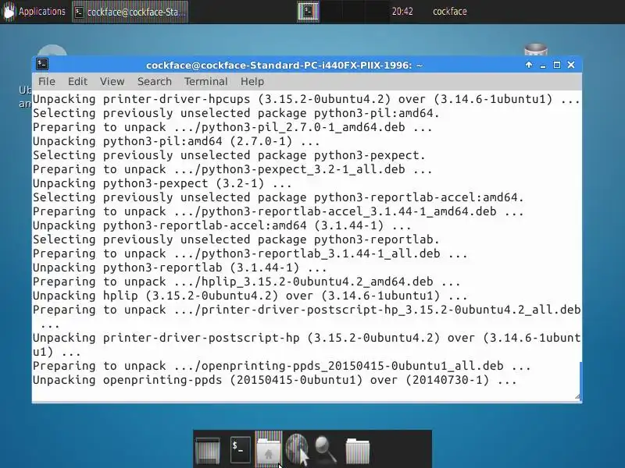Minimize the terminal window
Viewport: 625px width, 468px height.
point(543,66)
